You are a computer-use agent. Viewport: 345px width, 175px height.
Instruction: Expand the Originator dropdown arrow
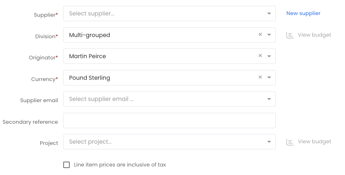pyautogui.click(x=269, y=56)
